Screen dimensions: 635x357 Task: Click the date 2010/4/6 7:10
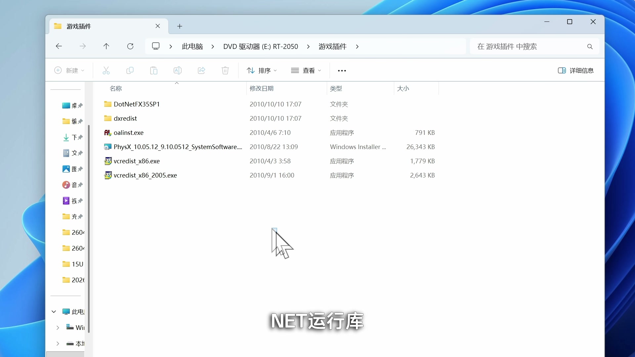pos(270,133)
